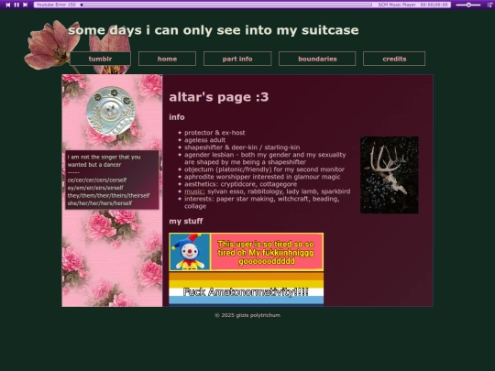Adjust the music player volume slider
495x371 pixels.
tap(468, 5)
